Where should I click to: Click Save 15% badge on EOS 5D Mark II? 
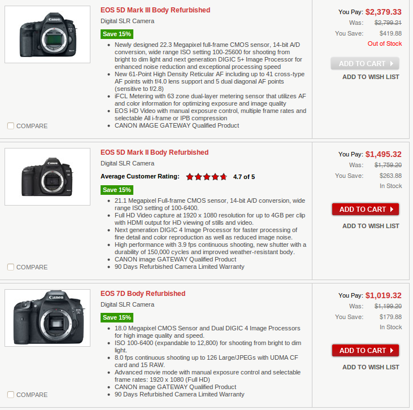[x=117, y=190]
